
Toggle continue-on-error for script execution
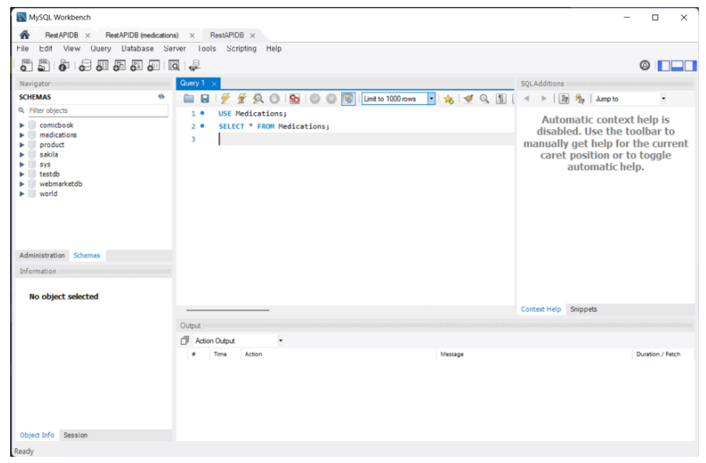point(294,99)
